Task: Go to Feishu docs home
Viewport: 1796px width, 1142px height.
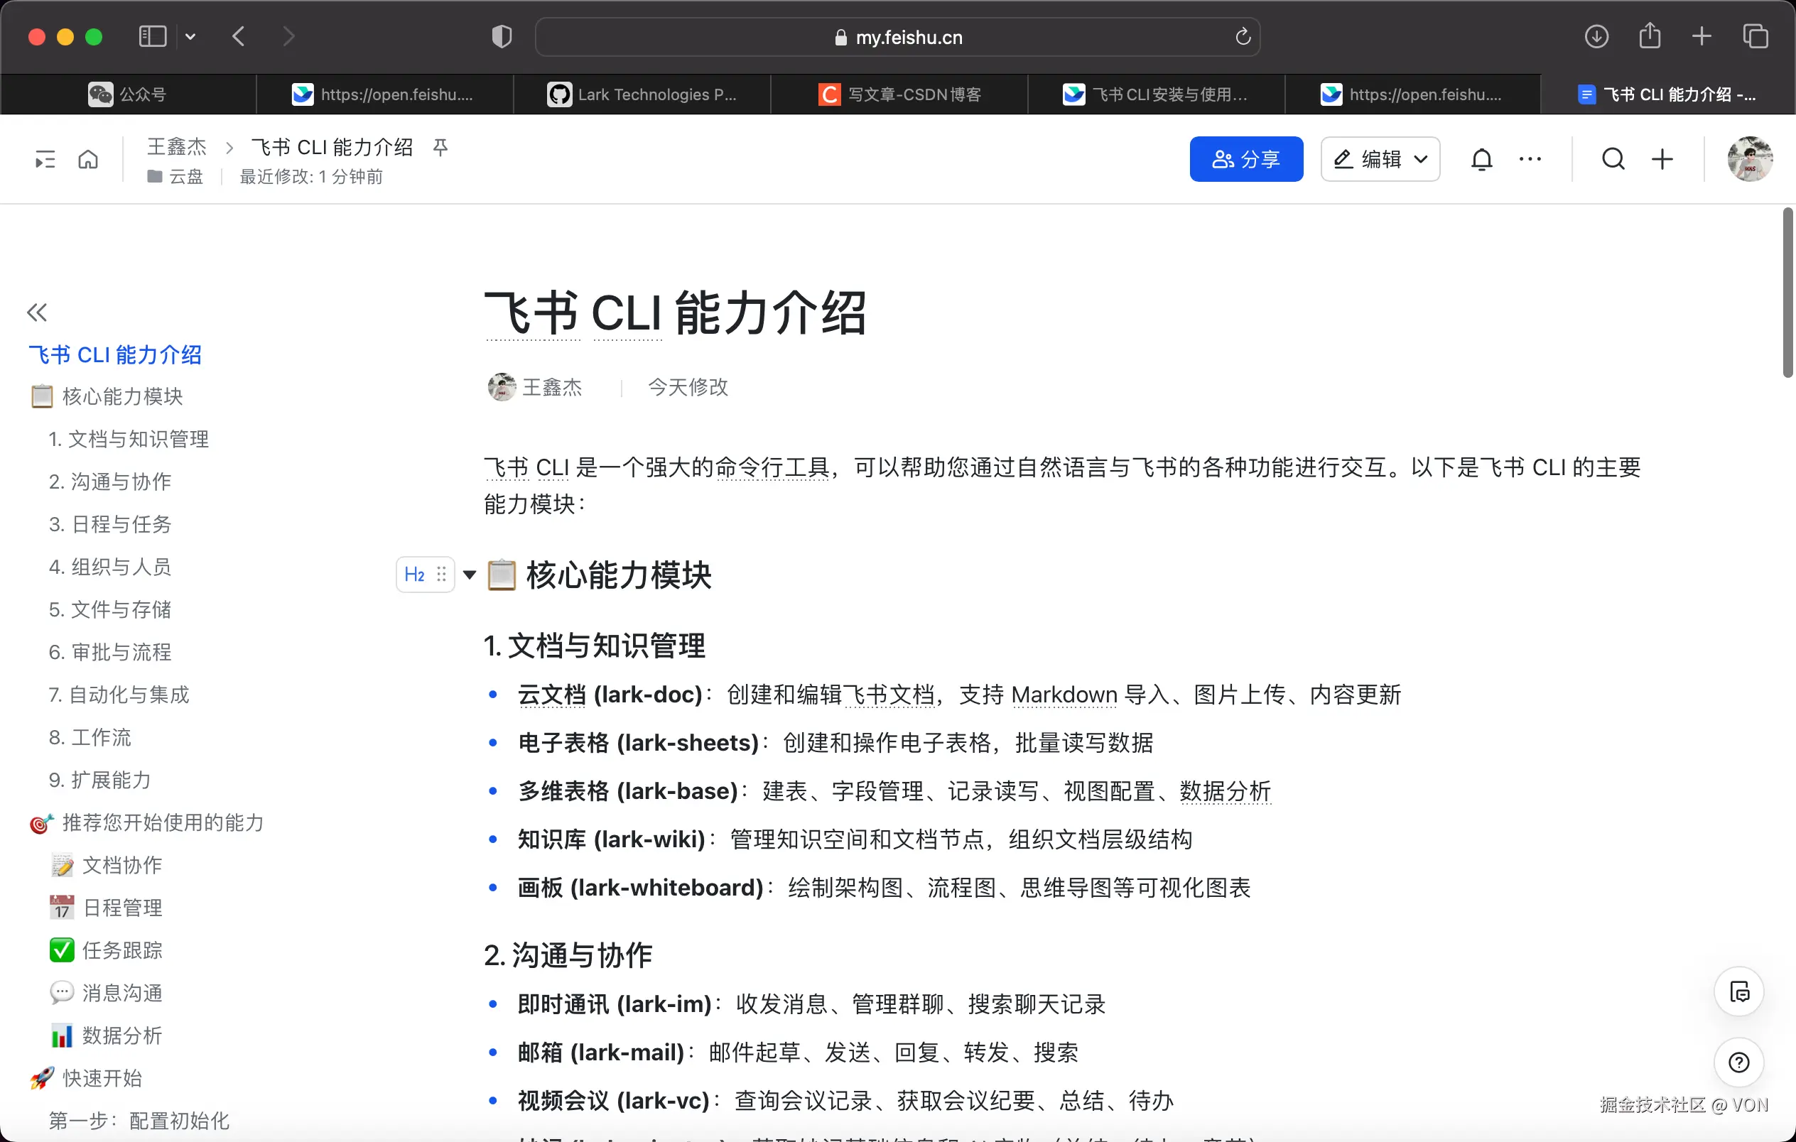Action: click(88, 159)
